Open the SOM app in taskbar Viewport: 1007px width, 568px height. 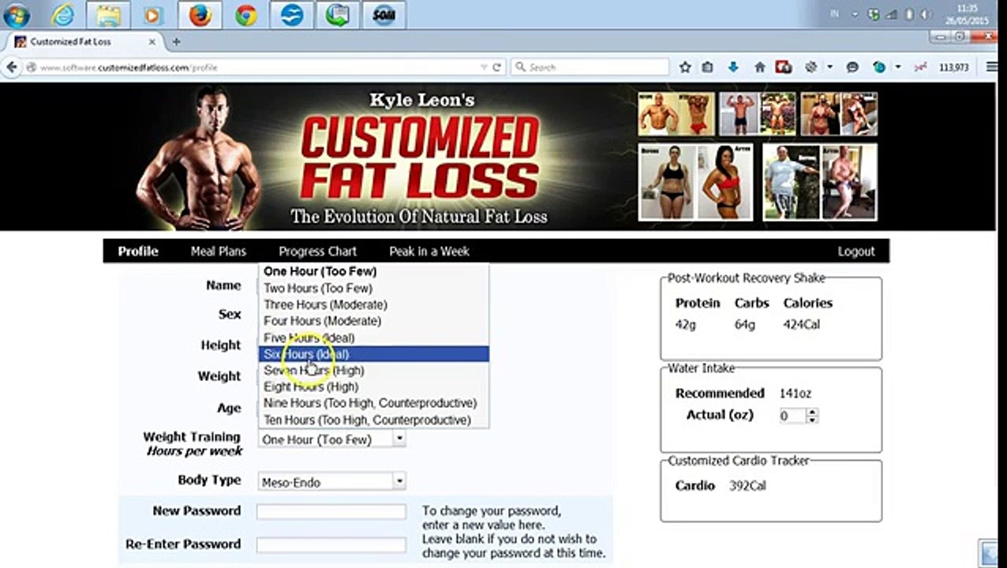click(384, 15)
